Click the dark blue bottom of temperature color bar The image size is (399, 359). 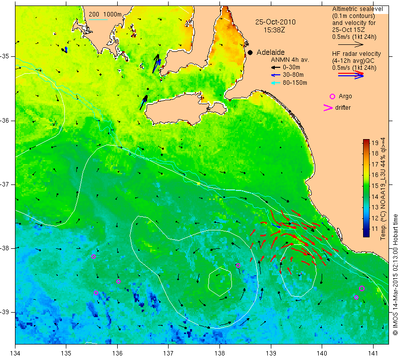(x=366, y=234)
